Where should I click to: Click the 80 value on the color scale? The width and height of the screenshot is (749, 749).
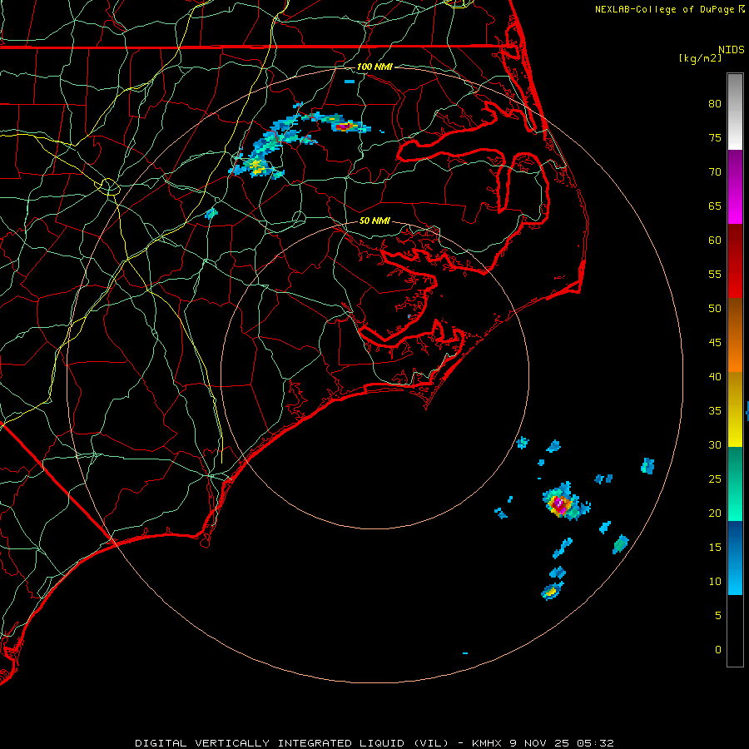(x=715, y=104)
